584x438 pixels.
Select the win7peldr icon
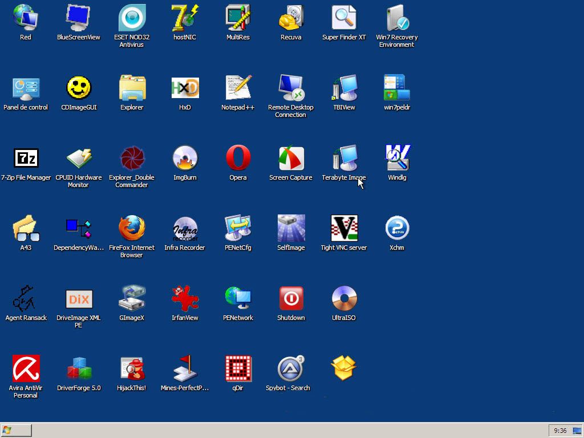coord(397,88)
